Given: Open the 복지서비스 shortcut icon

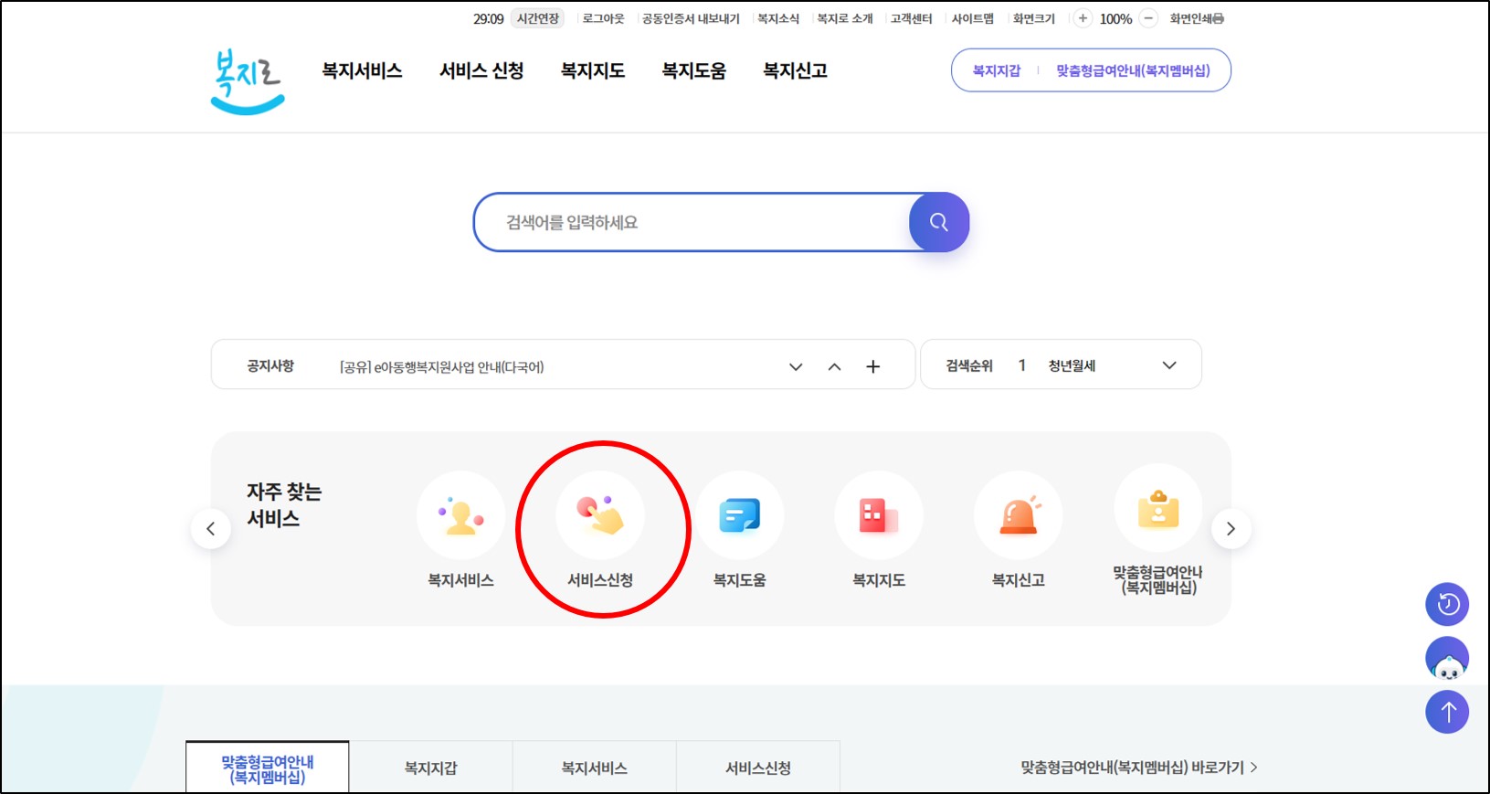Looking at the screenshot, I should pyautogui.click(x=460, y=515).
